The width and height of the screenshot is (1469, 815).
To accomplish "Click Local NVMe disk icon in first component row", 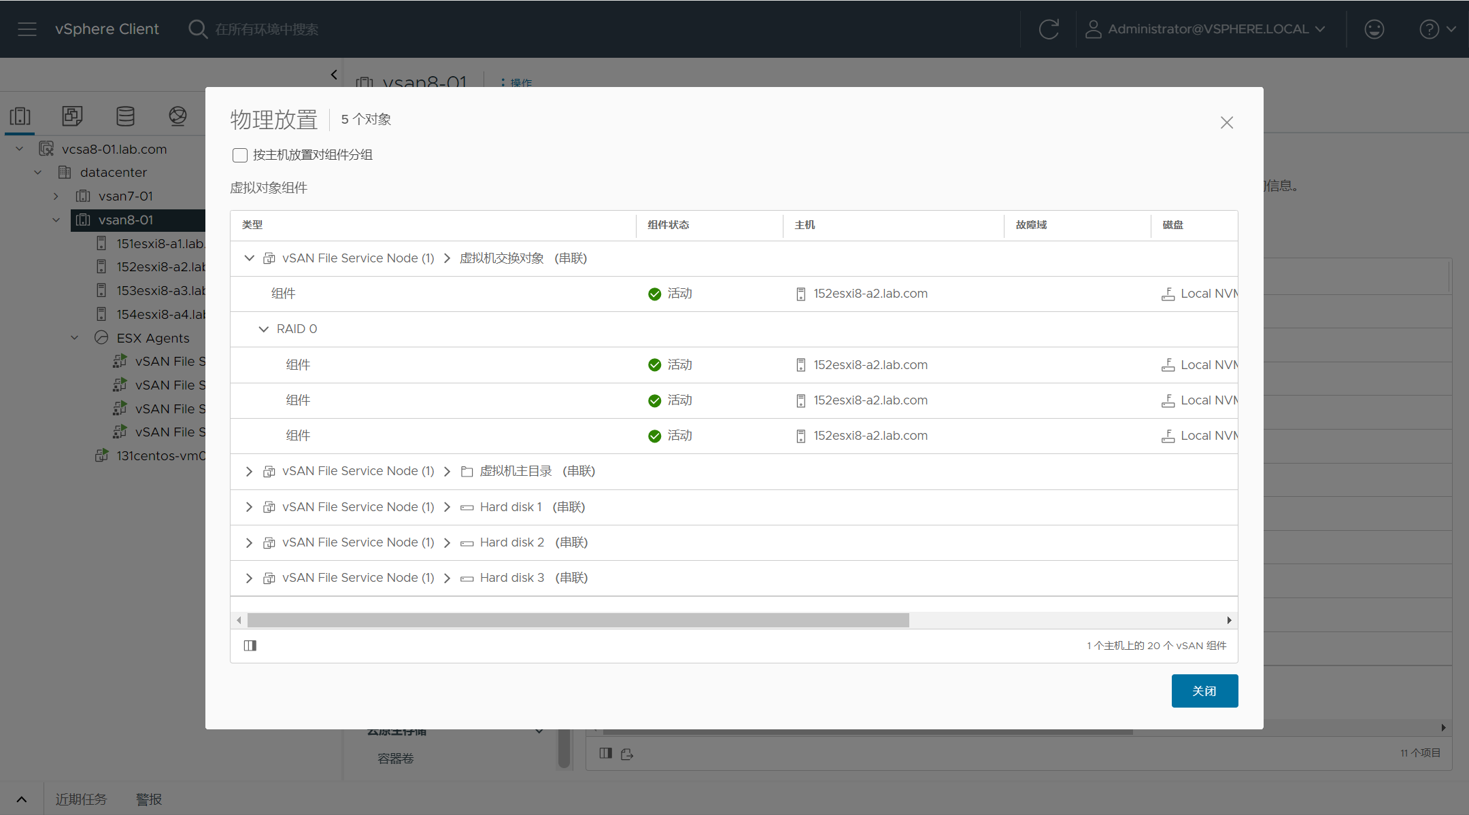I will 1168,294.
